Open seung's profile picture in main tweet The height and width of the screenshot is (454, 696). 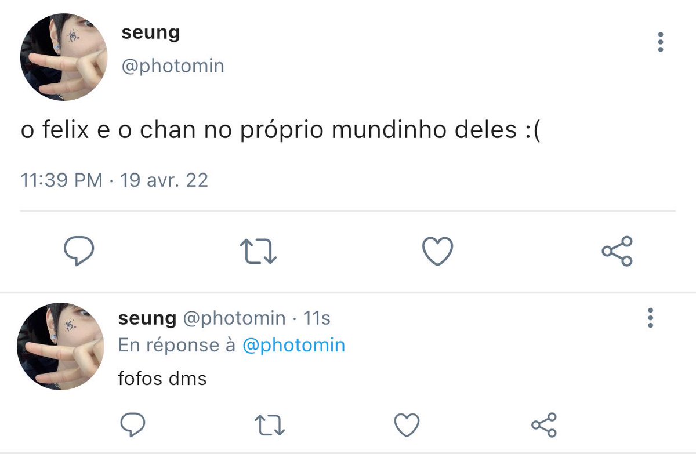(x=63, y=57)
